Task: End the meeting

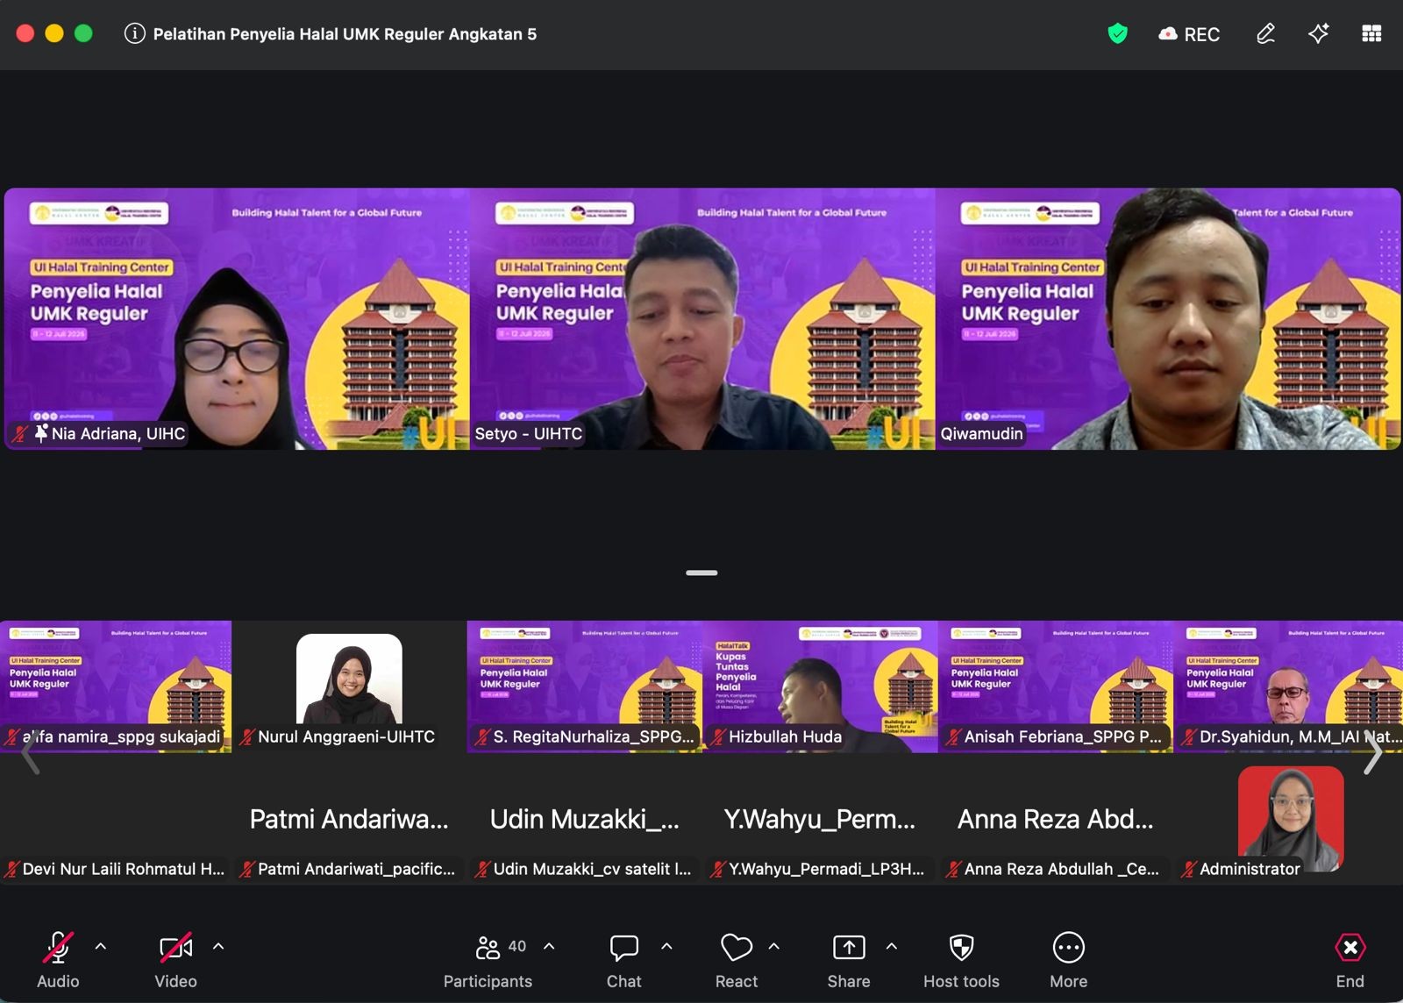Action: point(1350,959)
